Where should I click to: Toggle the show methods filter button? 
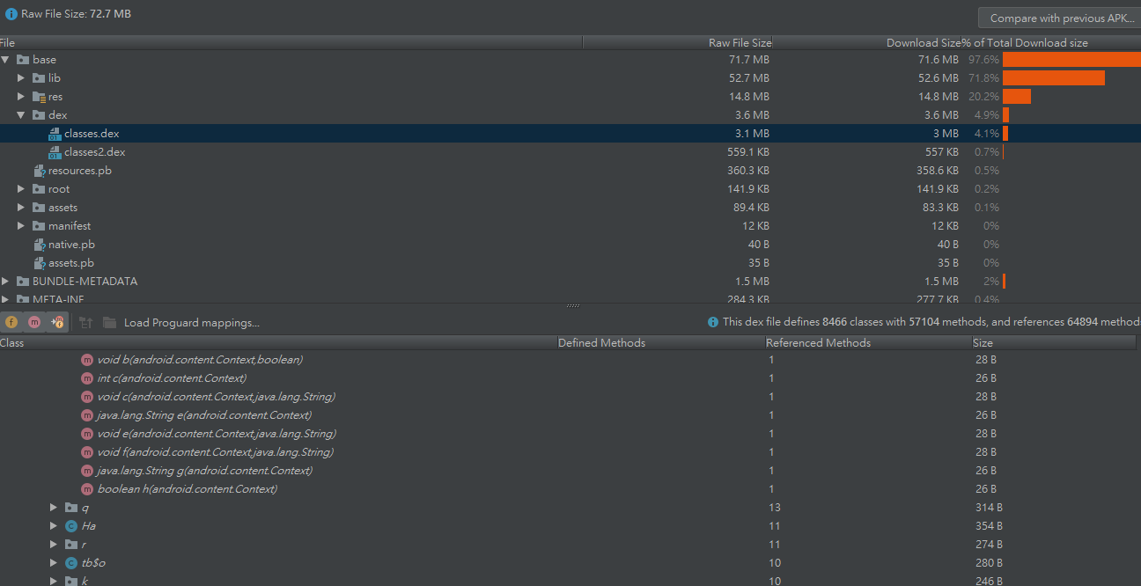coord(34,322)
